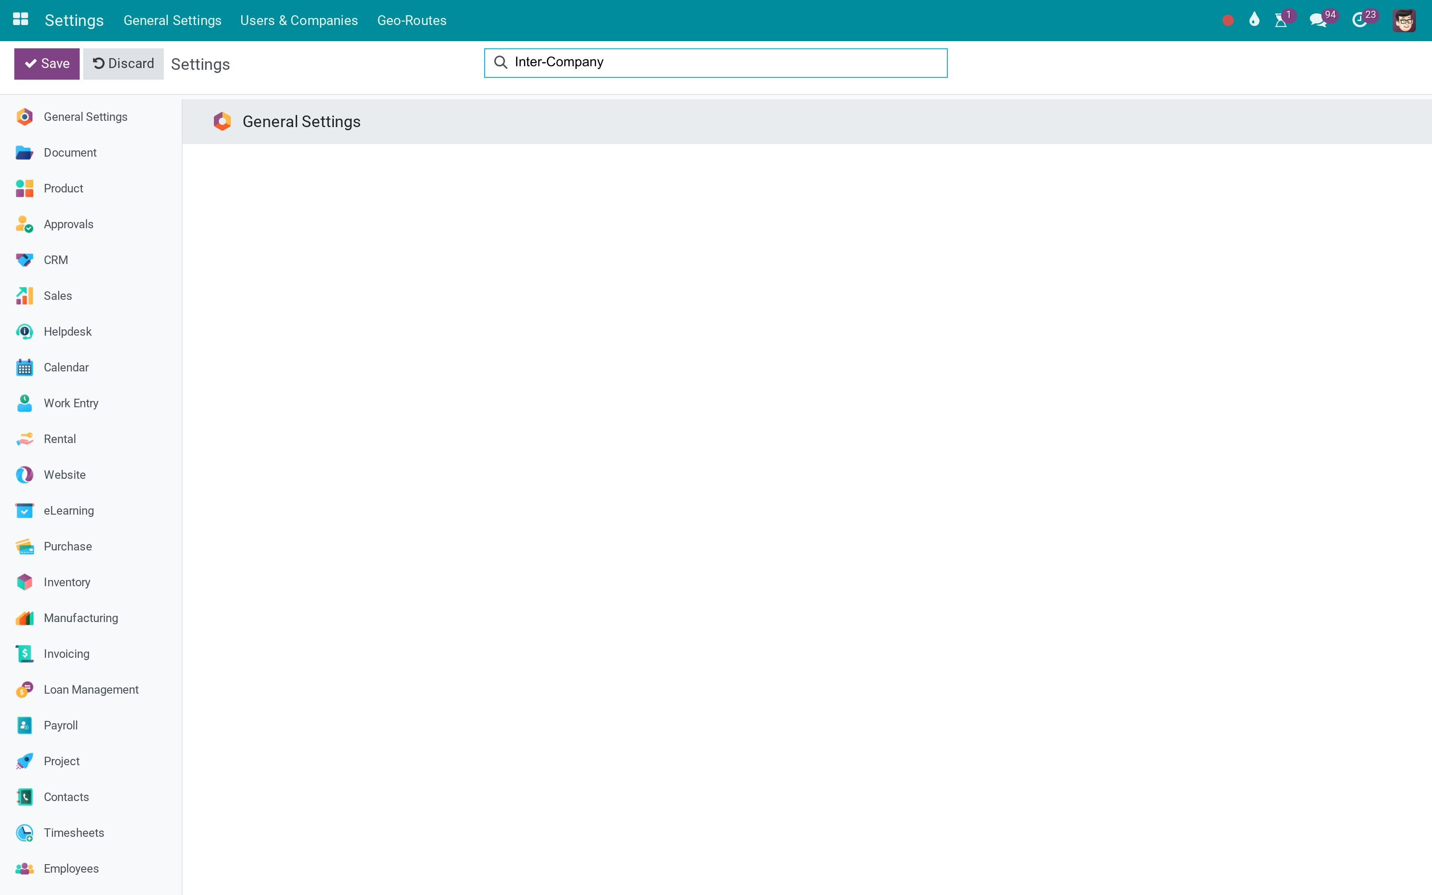Viewport: 1432px width, 895px height.
Task: Select Helpdesk icon in sidebar
Action: 24,332
